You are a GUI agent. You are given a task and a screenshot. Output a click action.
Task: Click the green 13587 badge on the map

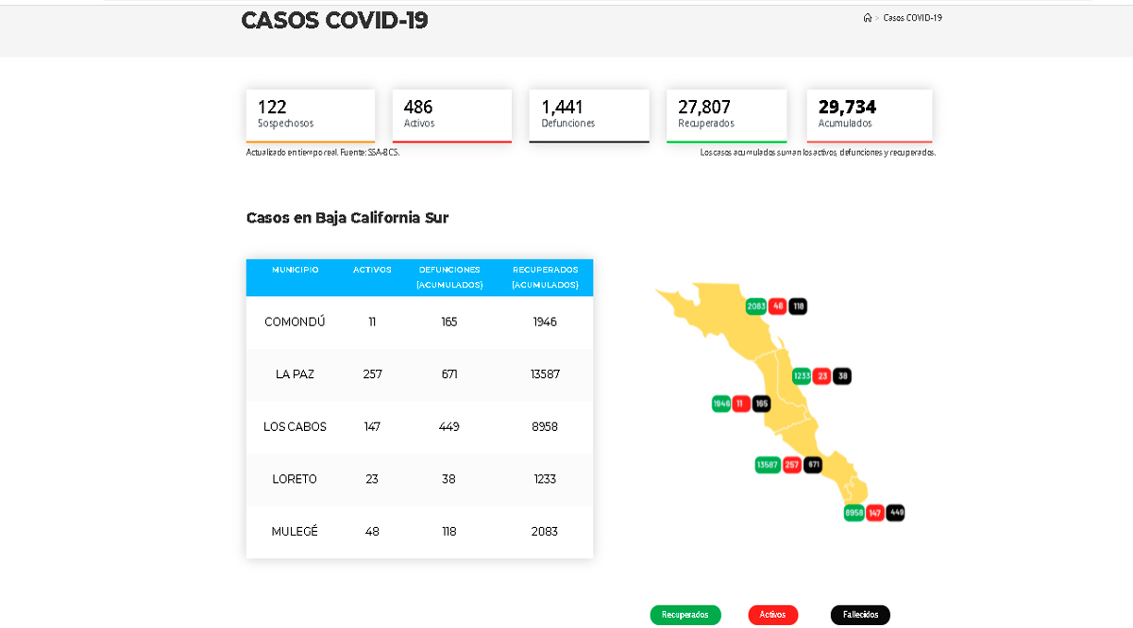[768, 465]
